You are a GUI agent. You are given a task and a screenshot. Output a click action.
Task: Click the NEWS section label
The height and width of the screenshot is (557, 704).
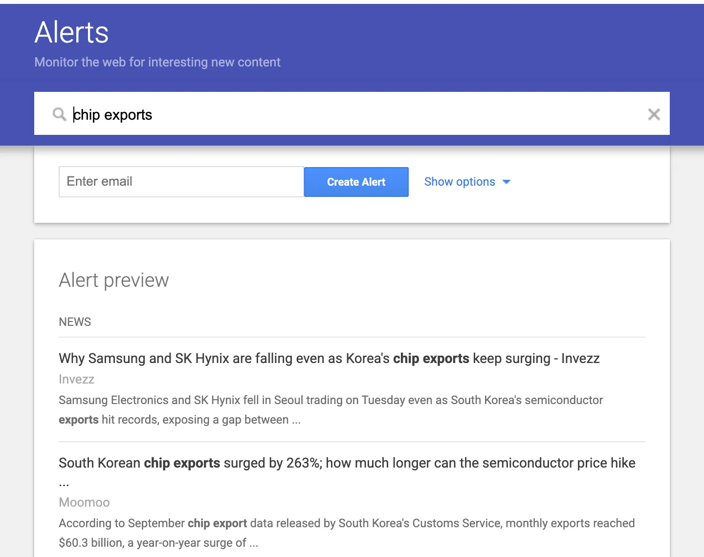pos(75,322)
